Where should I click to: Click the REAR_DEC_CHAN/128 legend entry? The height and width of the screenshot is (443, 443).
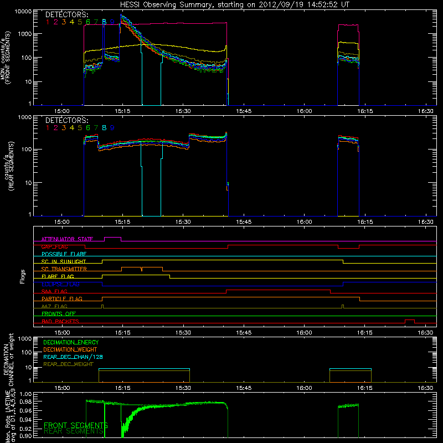73,357
